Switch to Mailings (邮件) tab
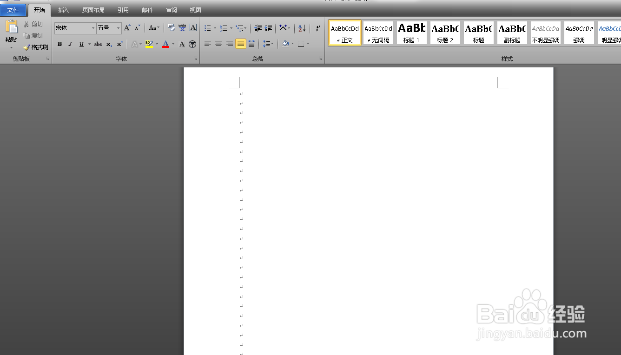 [x=147, y=10]
